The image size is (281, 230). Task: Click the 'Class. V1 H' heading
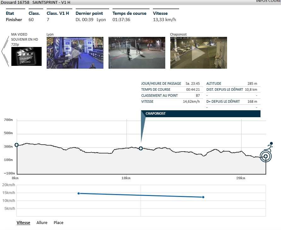[58, 13]
